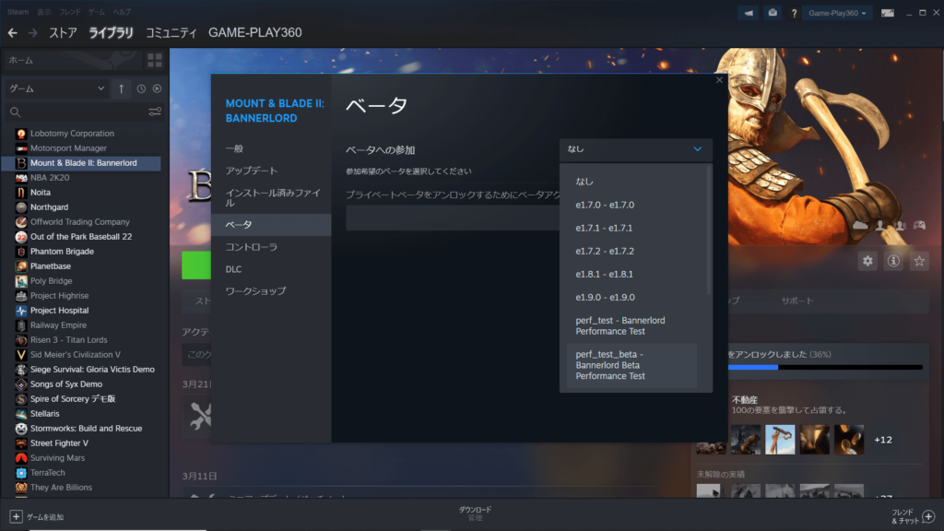Go forward with the right arrow
This screenshot has width=944, height=531.
[x=32, y=33]
